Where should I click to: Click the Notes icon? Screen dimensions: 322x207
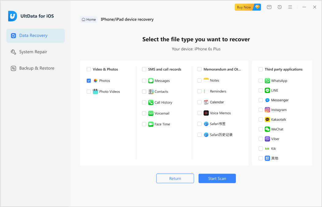point(206,80)
